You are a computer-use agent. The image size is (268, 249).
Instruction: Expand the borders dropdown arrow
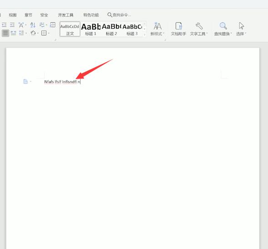click(x=49, y=33)
